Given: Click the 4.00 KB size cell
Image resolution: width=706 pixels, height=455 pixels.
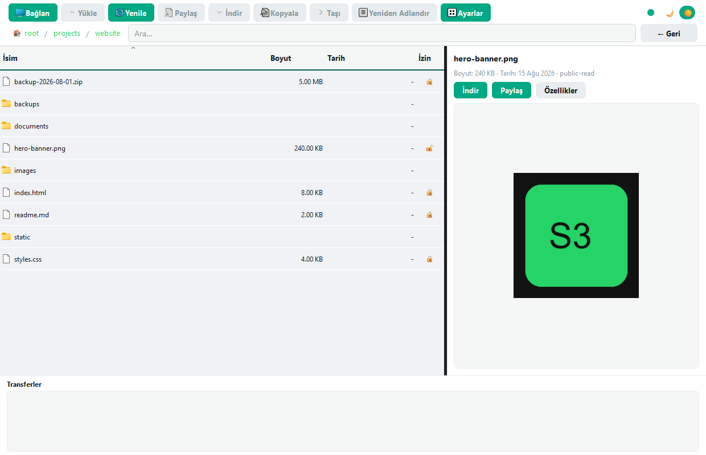Looking at the screenshot, I should coord(312,259).
